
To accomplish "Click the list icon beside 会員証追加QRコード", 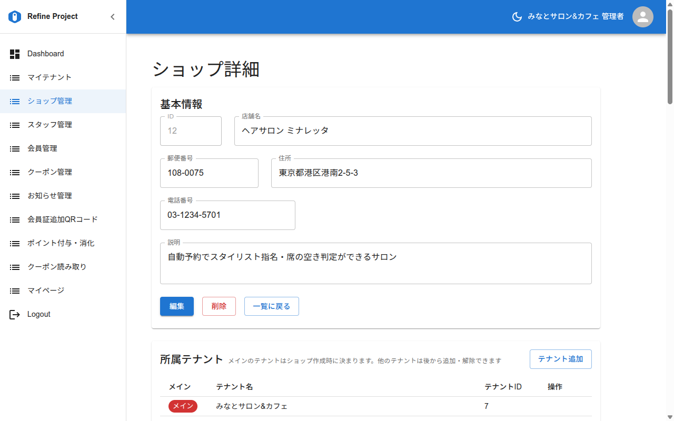I will click(x=15, y=219).
